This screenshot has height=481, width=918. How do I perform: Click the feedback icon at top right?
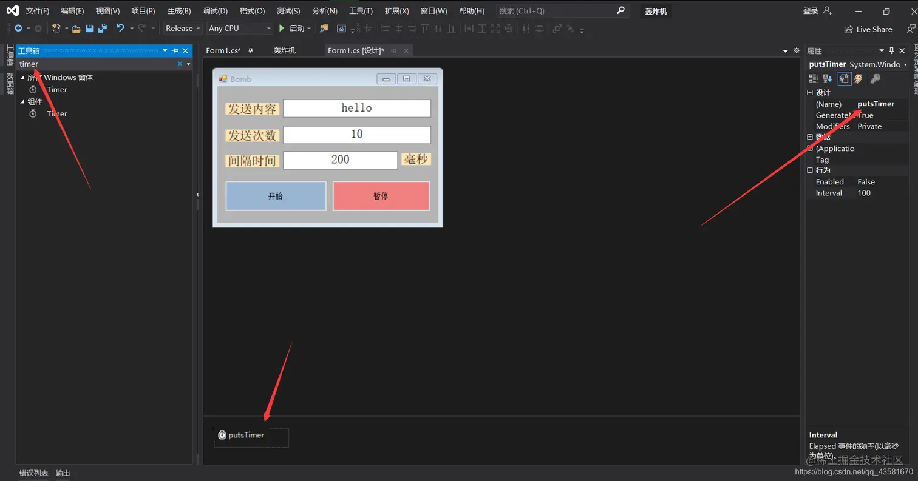911,29
